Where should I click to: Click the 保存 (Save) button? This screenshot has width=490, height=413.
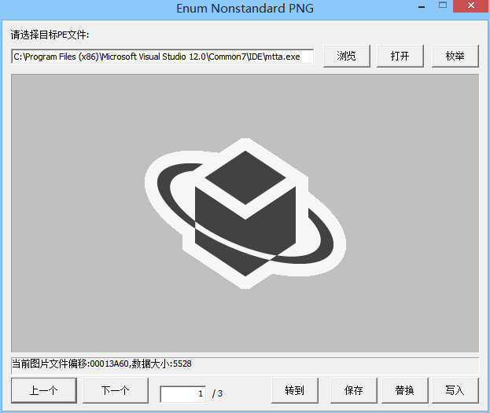(354, 390)
